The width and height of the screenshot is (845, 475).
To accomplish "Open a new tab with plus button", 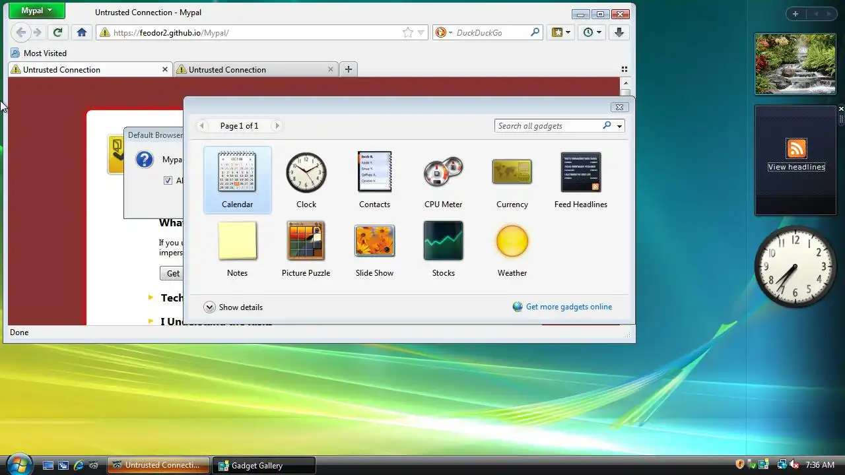I will point(349,69).
